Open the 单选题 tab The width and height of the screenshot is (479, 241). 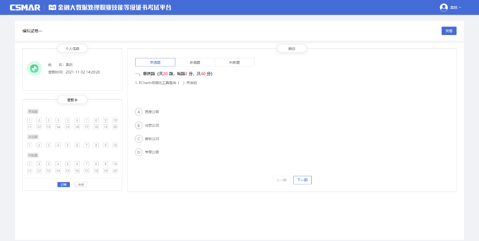(x=155, y=63)
